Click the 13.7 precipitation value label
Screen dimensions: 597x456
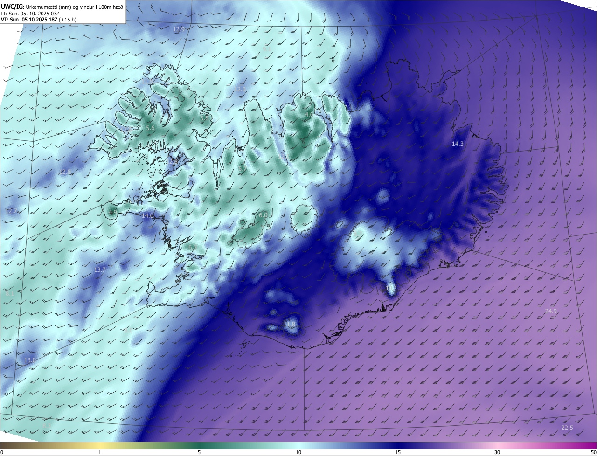pos(100,270)
